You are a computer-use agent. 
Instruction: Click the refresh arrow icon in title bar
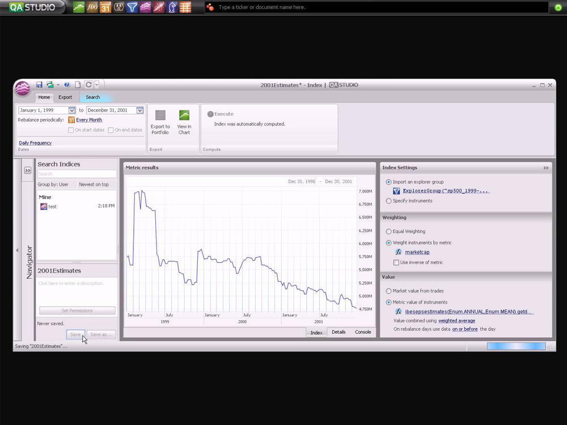tap(88, 84)
